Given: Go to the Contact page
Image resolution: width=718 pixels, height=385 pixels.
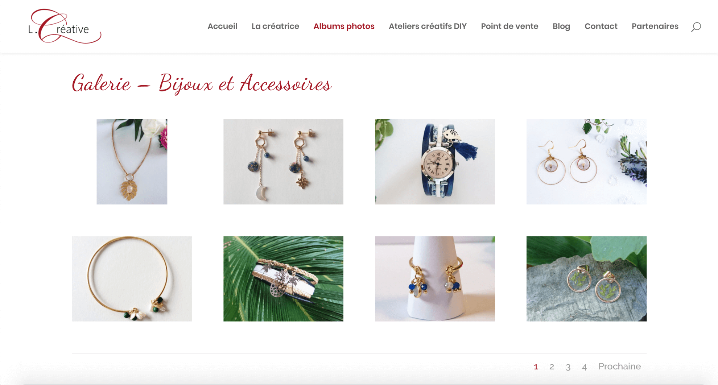Looking at the screenshot, I should click(601, 26).
